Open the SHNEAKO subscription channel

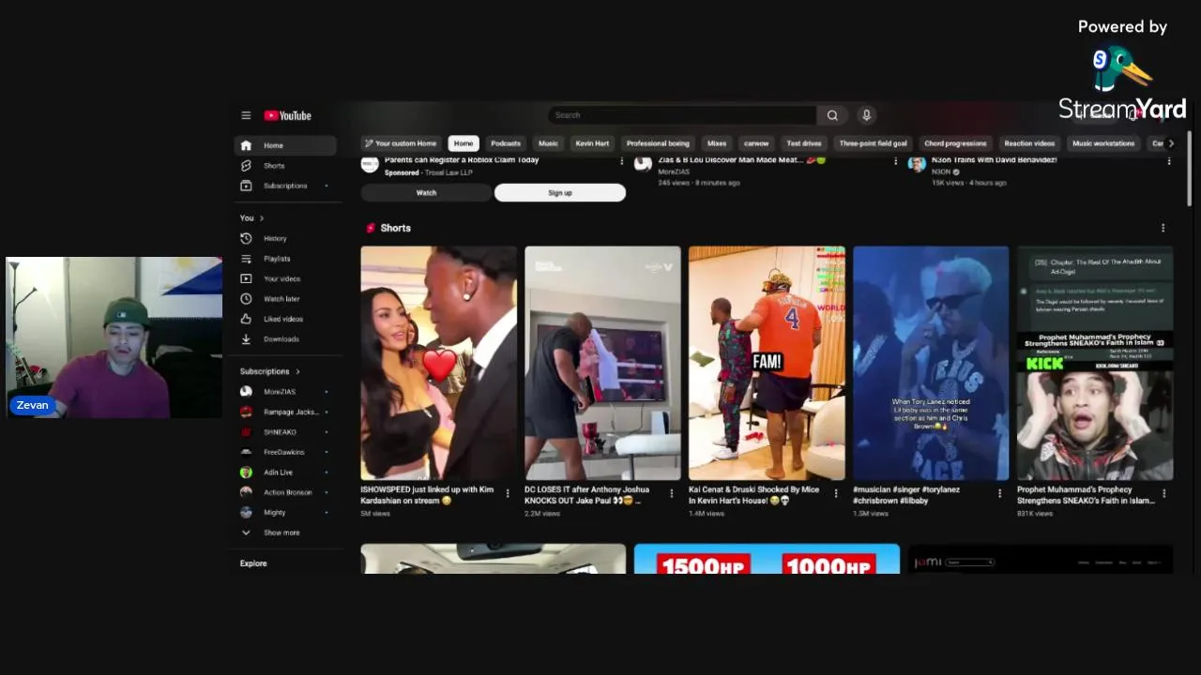tap(285, 432)
